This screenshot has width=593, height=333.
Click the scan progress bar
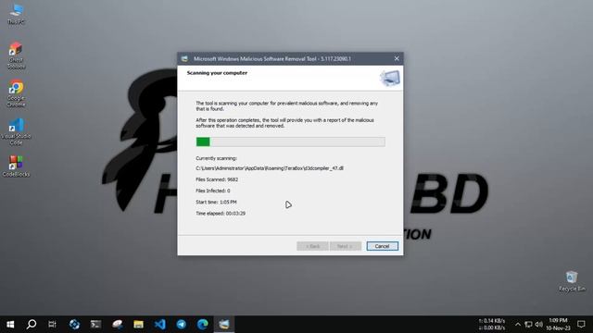click(x=290, y=142)
